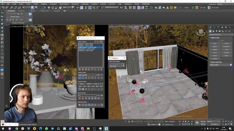The height and width of the screenshot is (131, 234).
Task: Click the Teapot primitive button
Action: coord(215,56)
